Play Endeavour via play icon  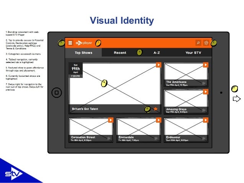click(x=205, y=120)
